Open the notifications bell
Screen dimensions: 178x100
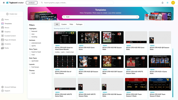tap(162, 3)
